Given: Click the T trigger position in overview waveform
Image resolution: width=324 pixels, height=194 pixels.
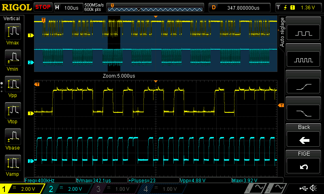Looking at the screenshot, I should tap(43, 20).
